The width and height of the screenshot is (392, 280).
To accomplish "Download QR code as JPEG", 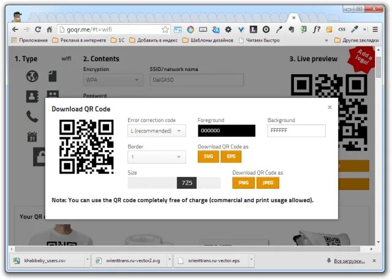I will [x=268, y=183].
